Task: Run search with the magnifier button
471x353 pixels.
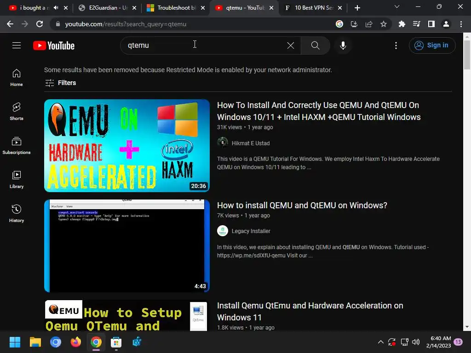Action: (x=316, y=46)
